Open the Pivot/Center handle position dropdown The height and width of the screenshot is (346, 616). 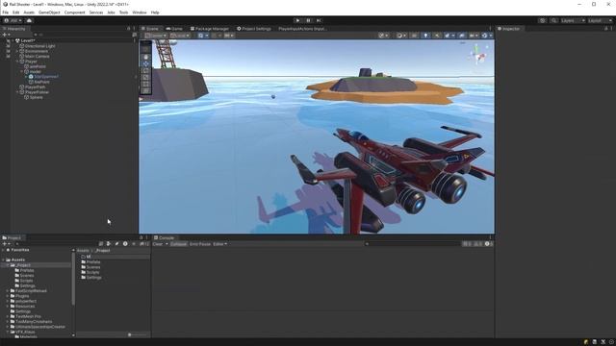tap(156, 36)
